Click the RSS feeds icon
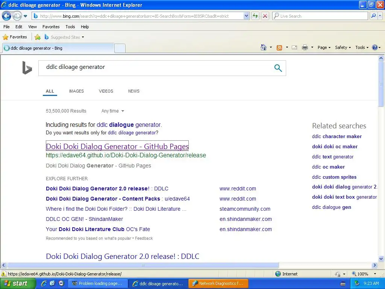The height and width of the screenshot is (289, 385). coord(279,48)
